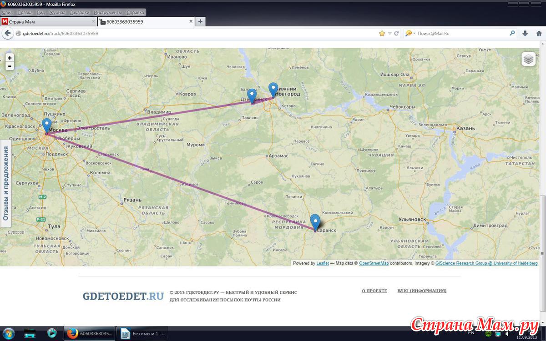The width and height of the screenshot is (546, 341).
Task: Click the Ульяновск city label on the map
Action: [x=412, y=219]
